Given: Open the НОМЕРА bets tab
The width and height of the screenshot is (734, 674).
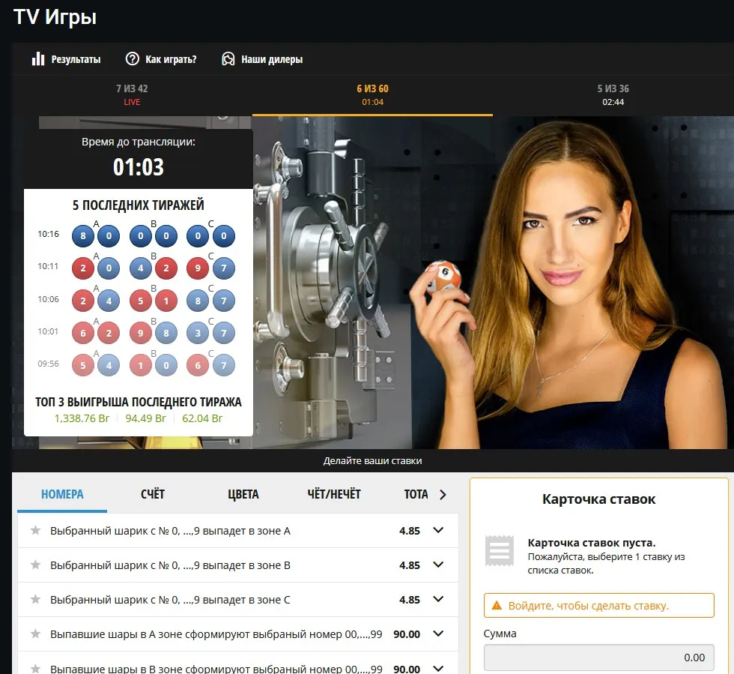Looking at the screenshot, I should [62, 495].
